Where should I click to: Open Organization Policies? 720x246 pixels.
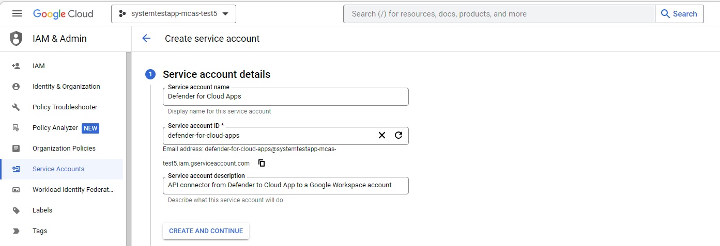[64, 149]
